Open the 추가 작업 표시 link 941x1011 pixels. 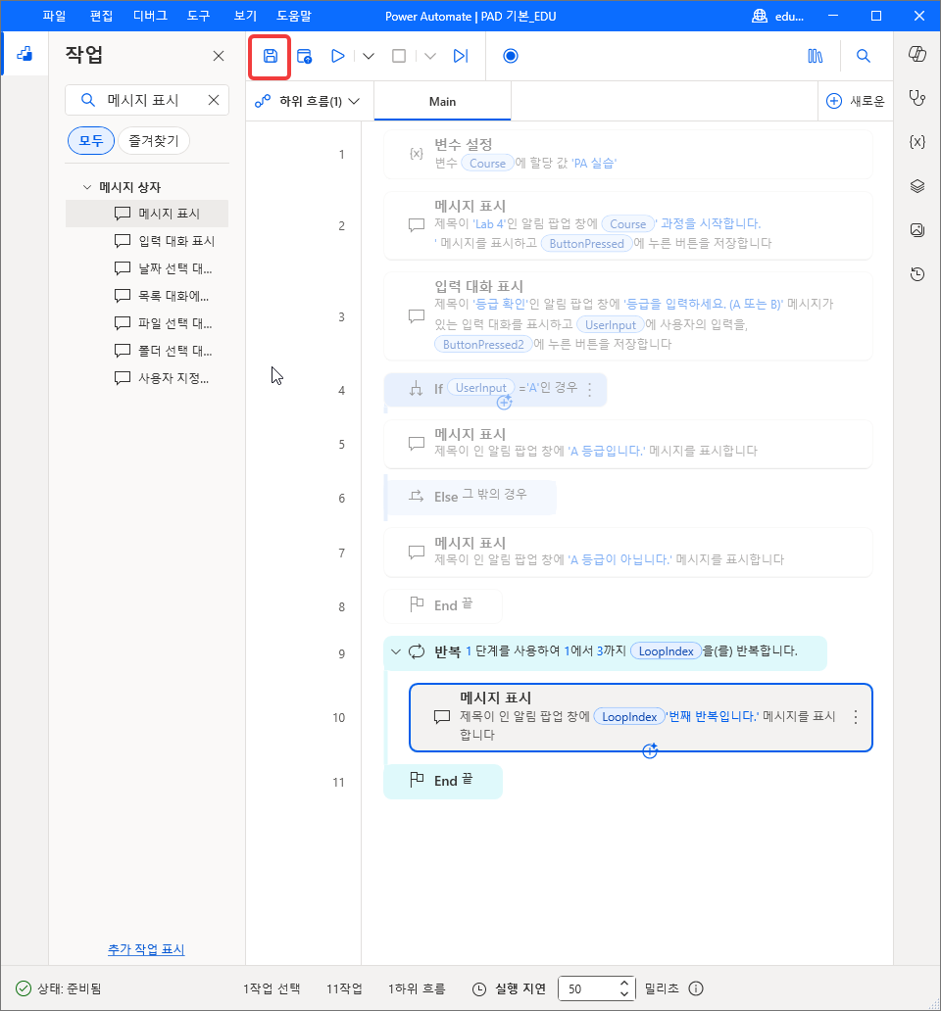tap(146, 949)
